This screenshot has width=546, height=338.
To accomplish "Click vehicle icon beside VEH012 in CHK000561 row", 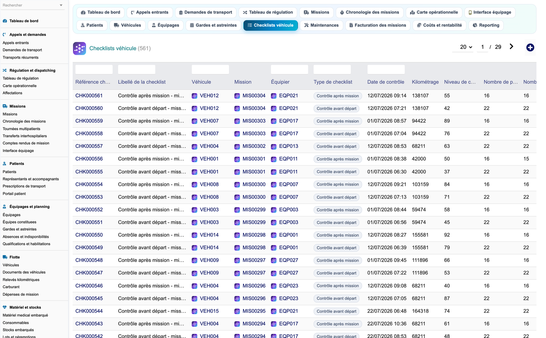I will [195, 96].
